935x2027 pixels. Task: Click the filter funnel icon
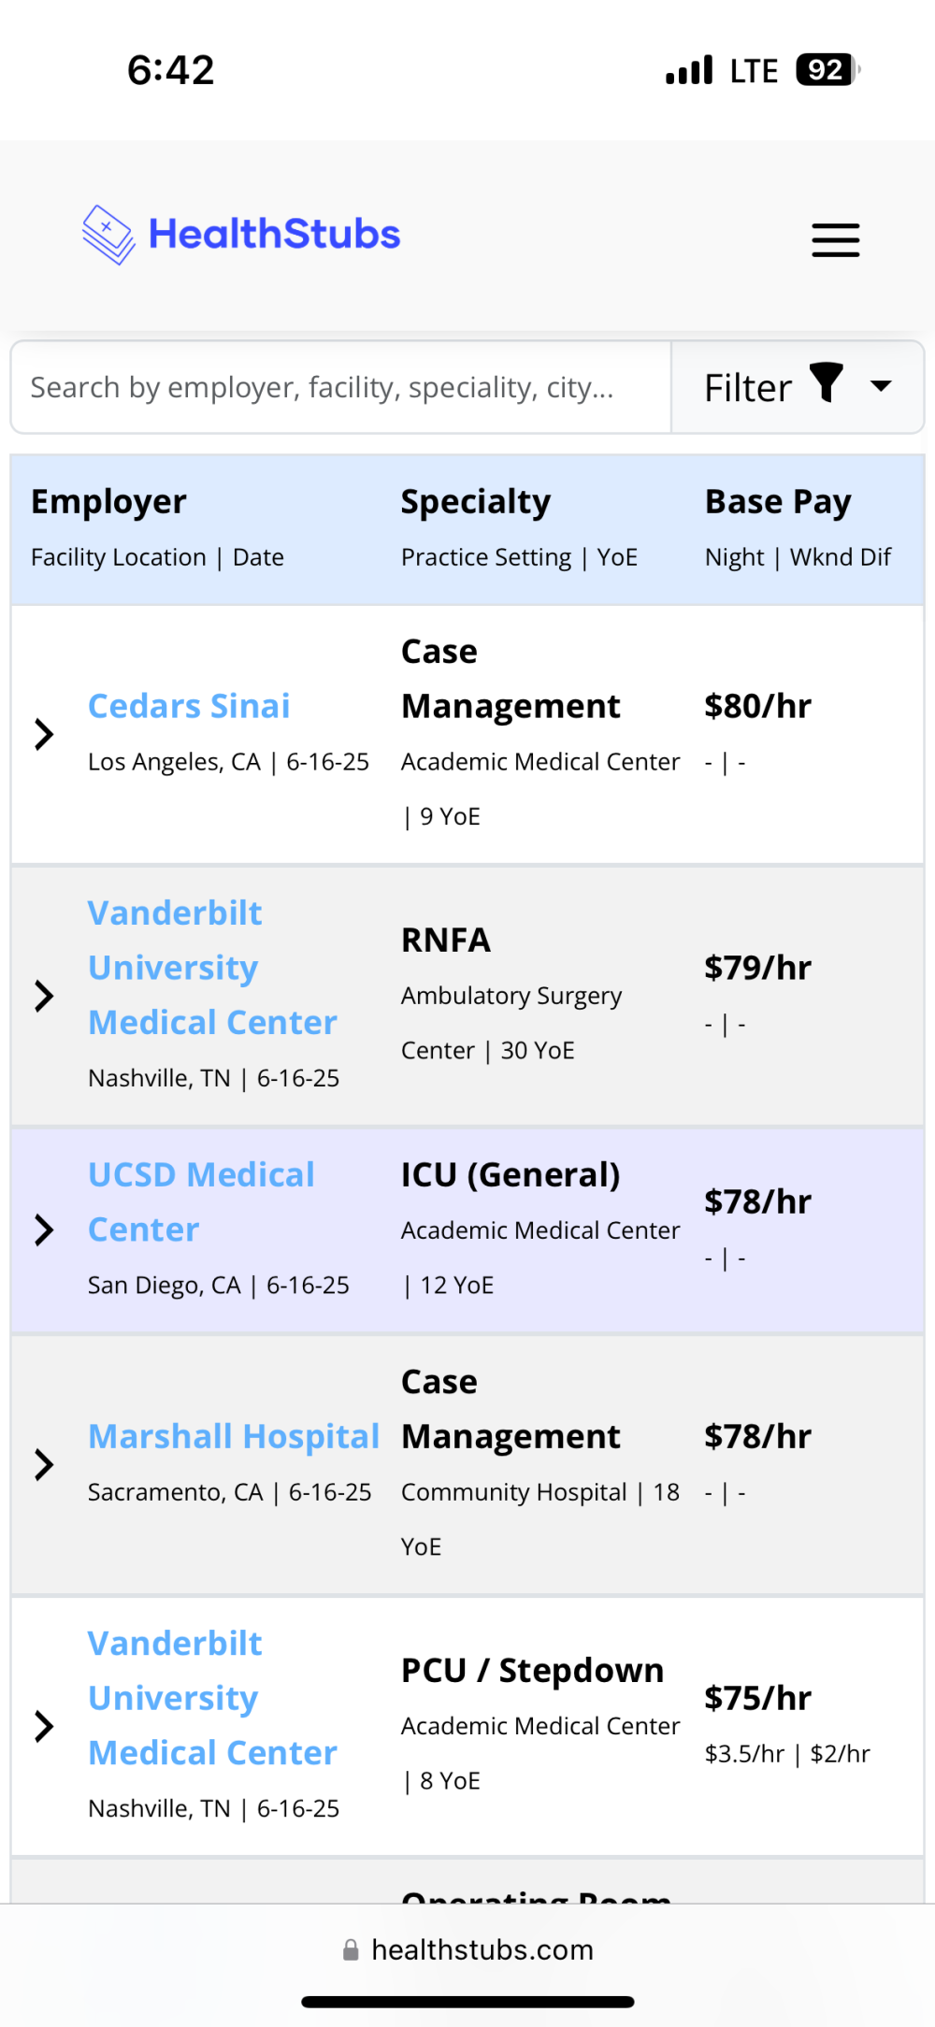827,382
